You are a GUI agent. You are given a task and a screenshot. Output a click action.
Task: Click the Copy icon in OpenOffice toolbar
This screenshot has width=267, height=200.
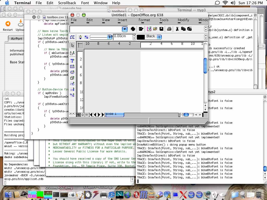tap(183, 29)
